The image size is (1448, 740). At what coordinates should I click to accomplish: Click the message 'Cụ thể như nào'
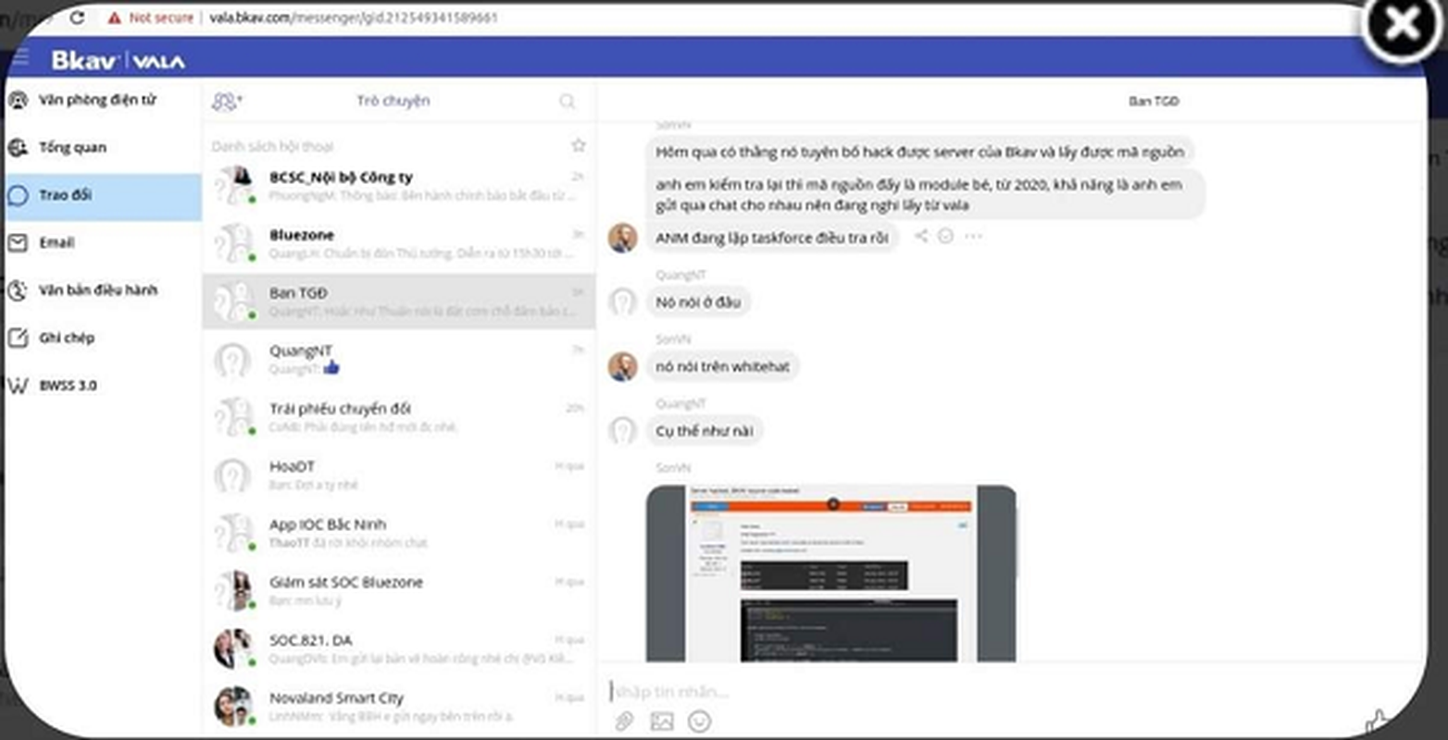[x=705, y=431]
